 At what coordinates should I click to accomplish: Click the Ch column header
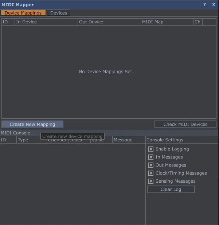coord(198,22)
